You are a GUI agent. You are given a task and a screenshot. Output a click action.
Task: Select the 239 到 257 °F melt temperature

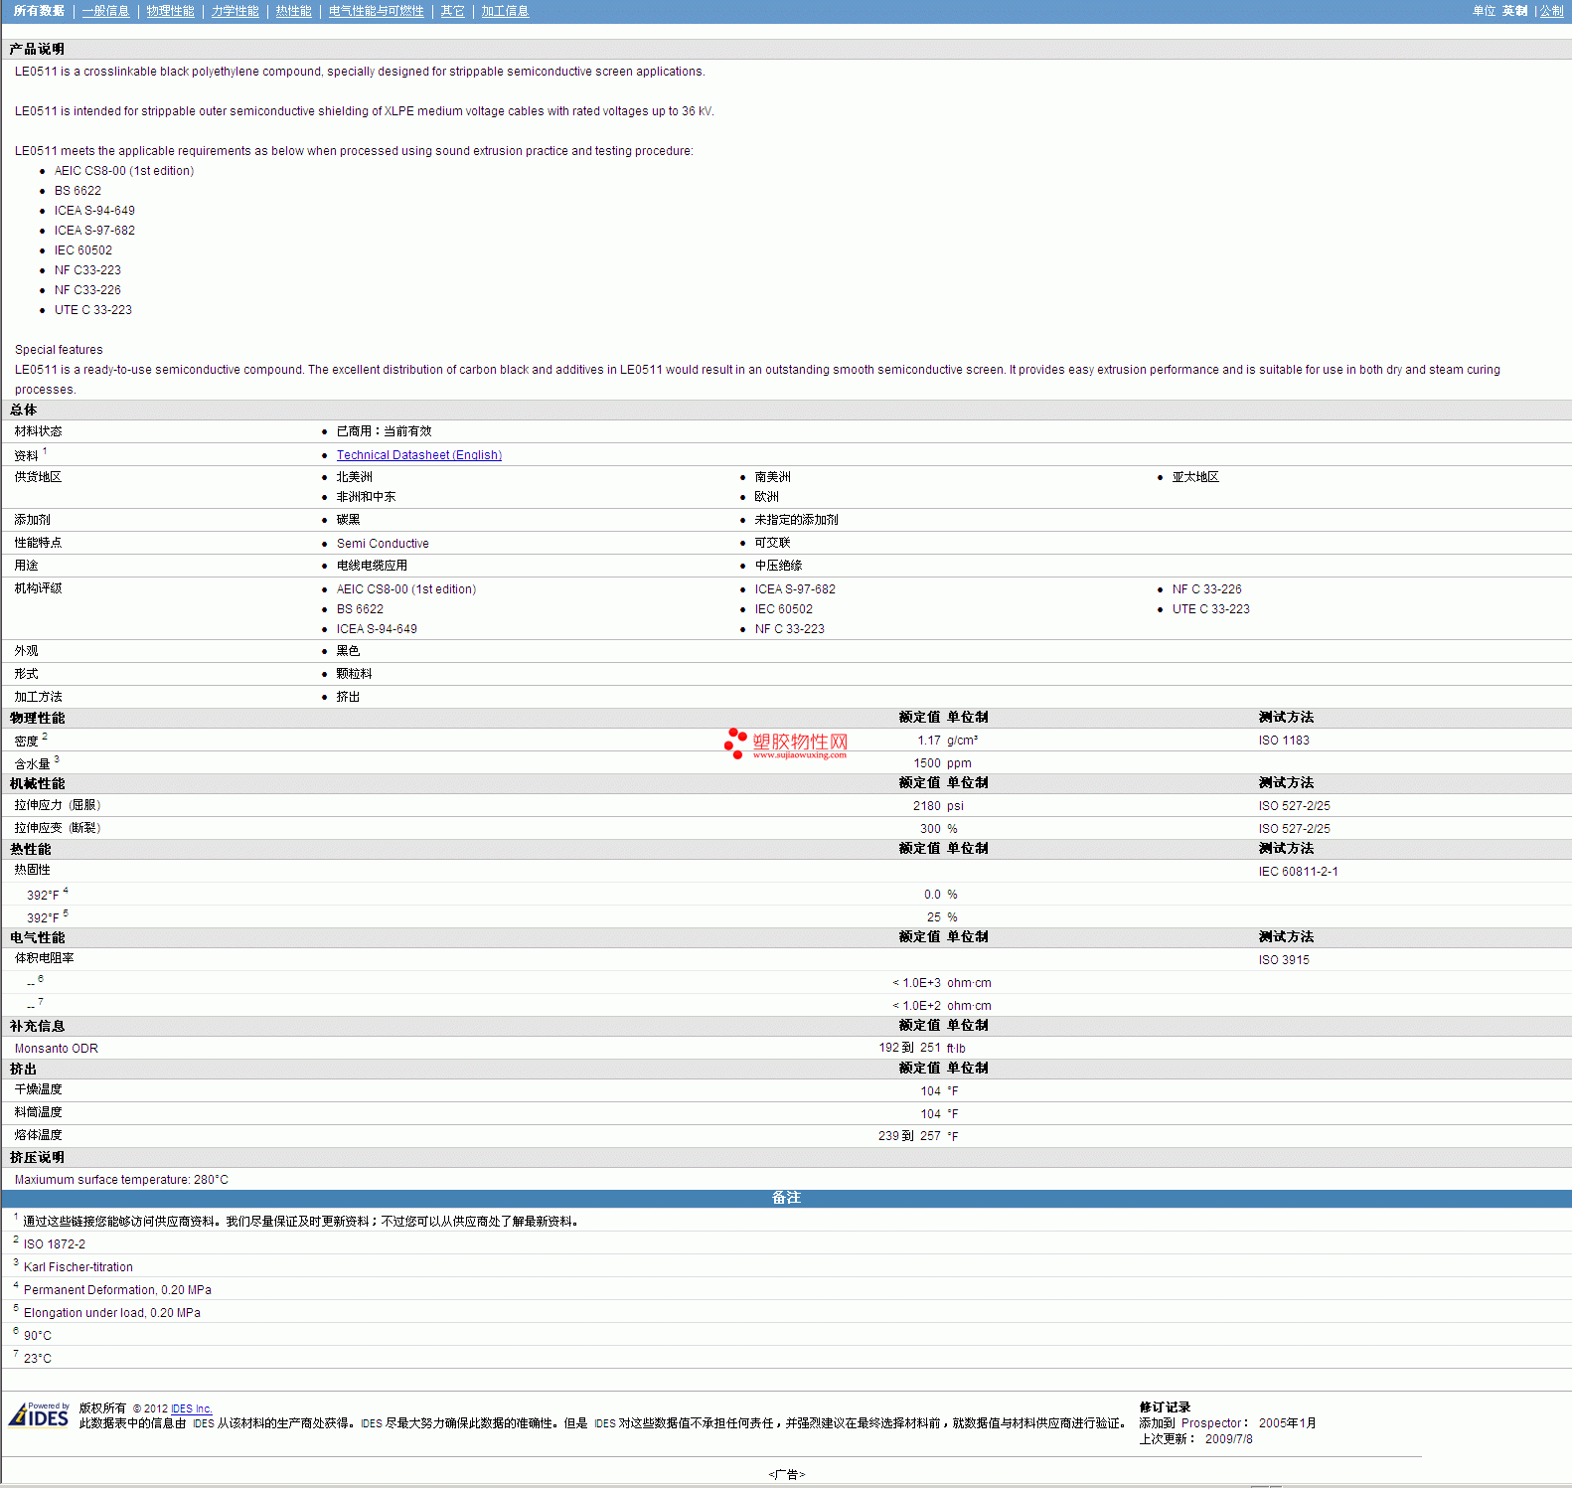[918, 1136]
